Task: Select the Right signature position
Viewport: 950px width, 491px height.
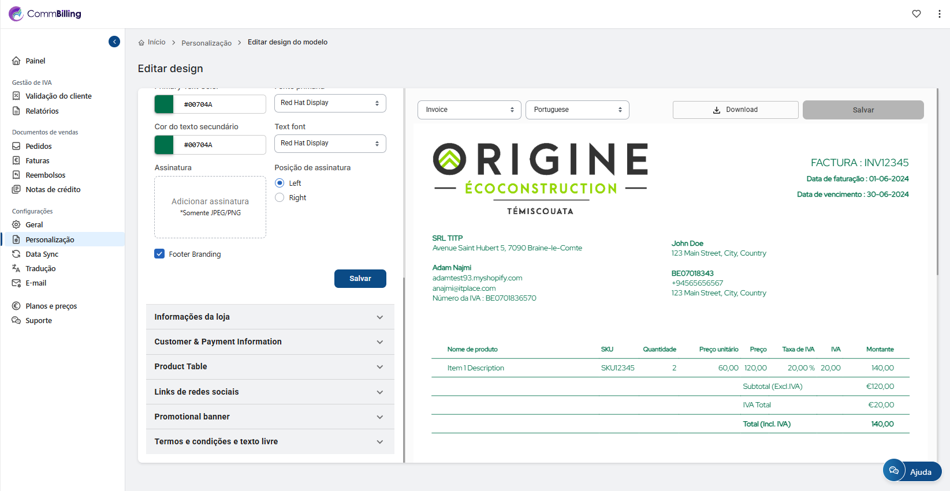Action: 280,197
